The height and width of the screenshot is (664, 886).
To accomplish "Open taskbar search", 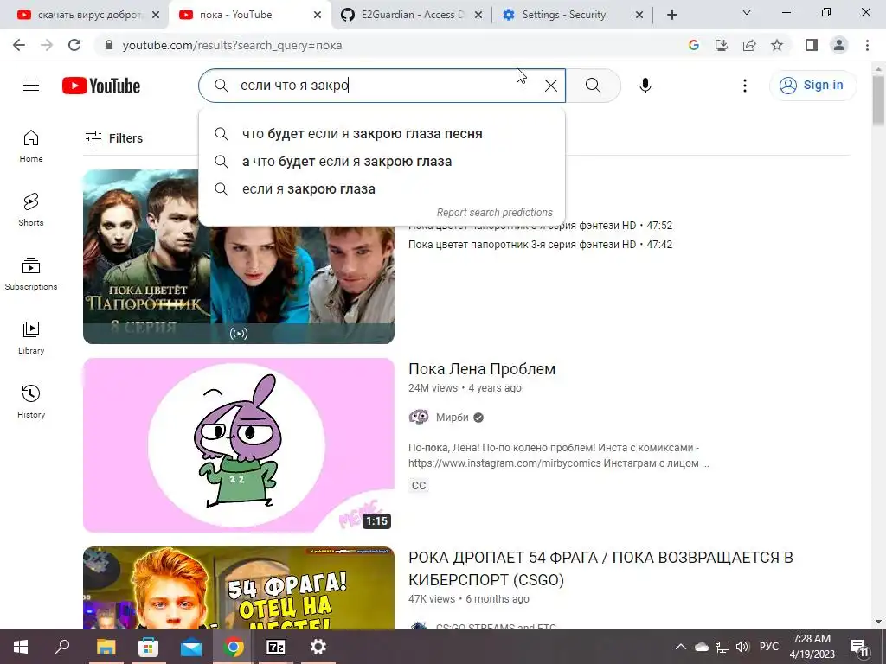I will 62,647.
